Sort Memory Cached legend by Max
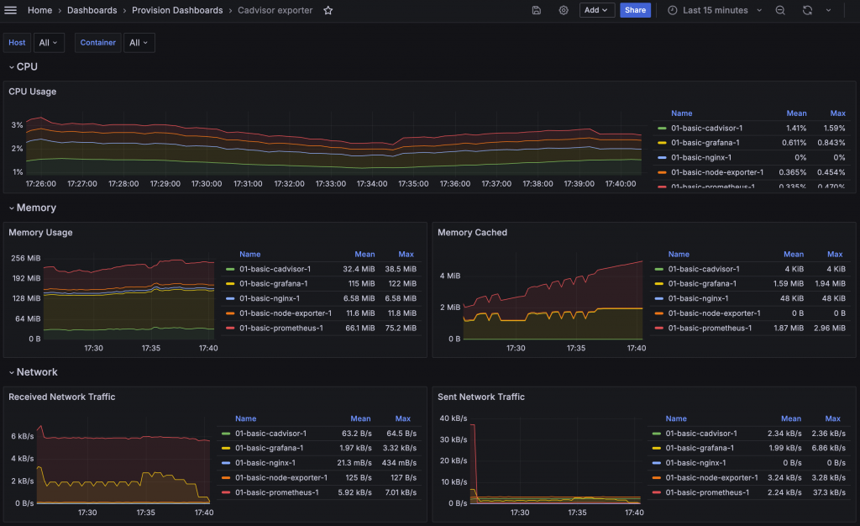Screen dimensions: 860x526 (x=835, y=255)
